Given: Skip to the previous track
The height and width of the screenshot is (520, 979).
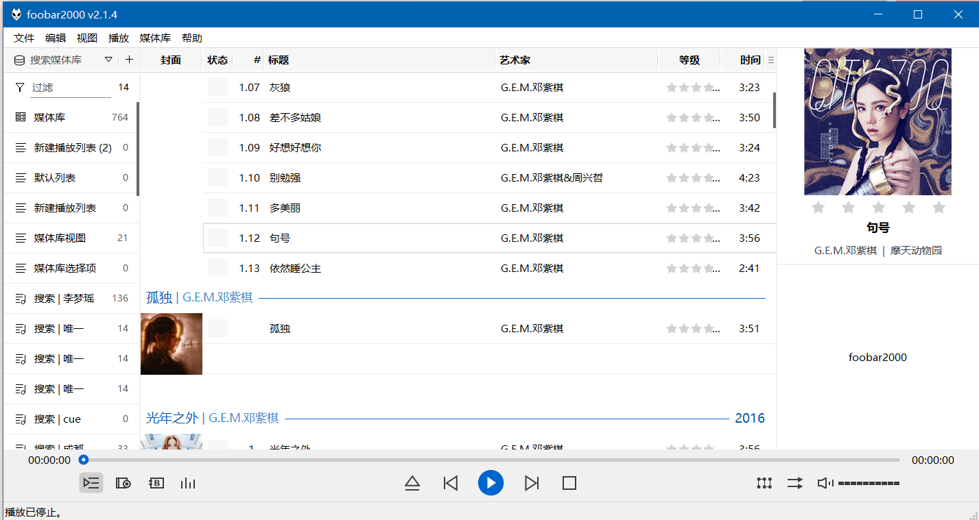Looking at the screenshot, I should [x=451, y=483].
